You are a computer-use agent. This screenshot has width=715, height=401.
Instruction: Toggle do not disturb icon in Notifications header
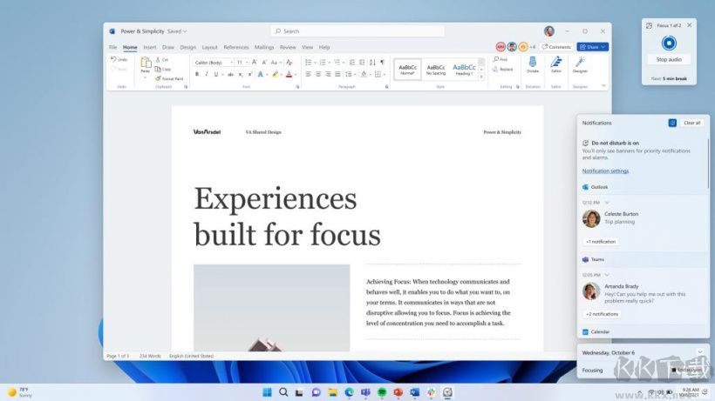pyautogui.click(x=672, y=123)
